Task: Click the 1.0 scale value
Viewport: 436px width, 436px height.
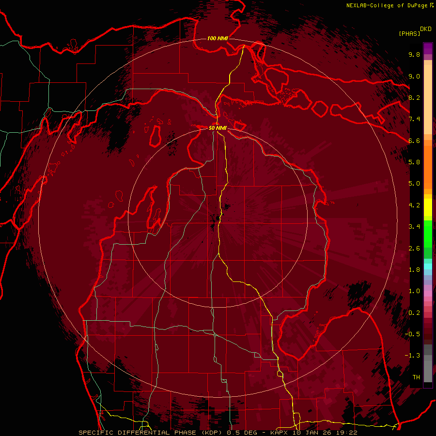Action: 414,291
